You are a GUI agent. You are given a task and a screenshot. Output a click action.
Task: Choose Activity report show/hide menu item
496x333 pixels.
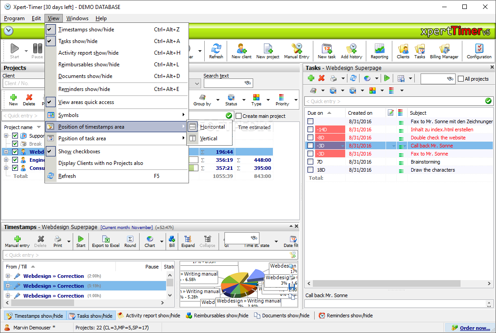(x=117, y=53)
